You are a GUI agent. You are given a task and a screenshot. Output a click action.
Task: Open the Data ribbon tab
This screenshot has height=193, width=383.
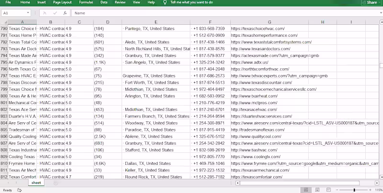(x=104, y=2)
